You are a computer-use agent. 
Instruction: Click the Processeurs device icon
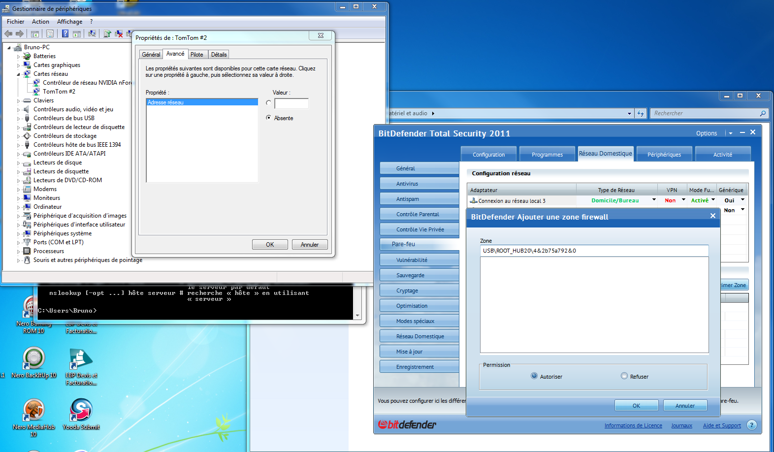coord(27,251)
